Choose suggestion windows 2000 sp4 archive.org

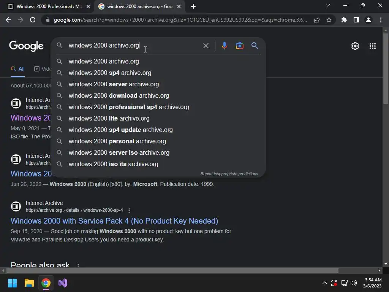[158, 73]
